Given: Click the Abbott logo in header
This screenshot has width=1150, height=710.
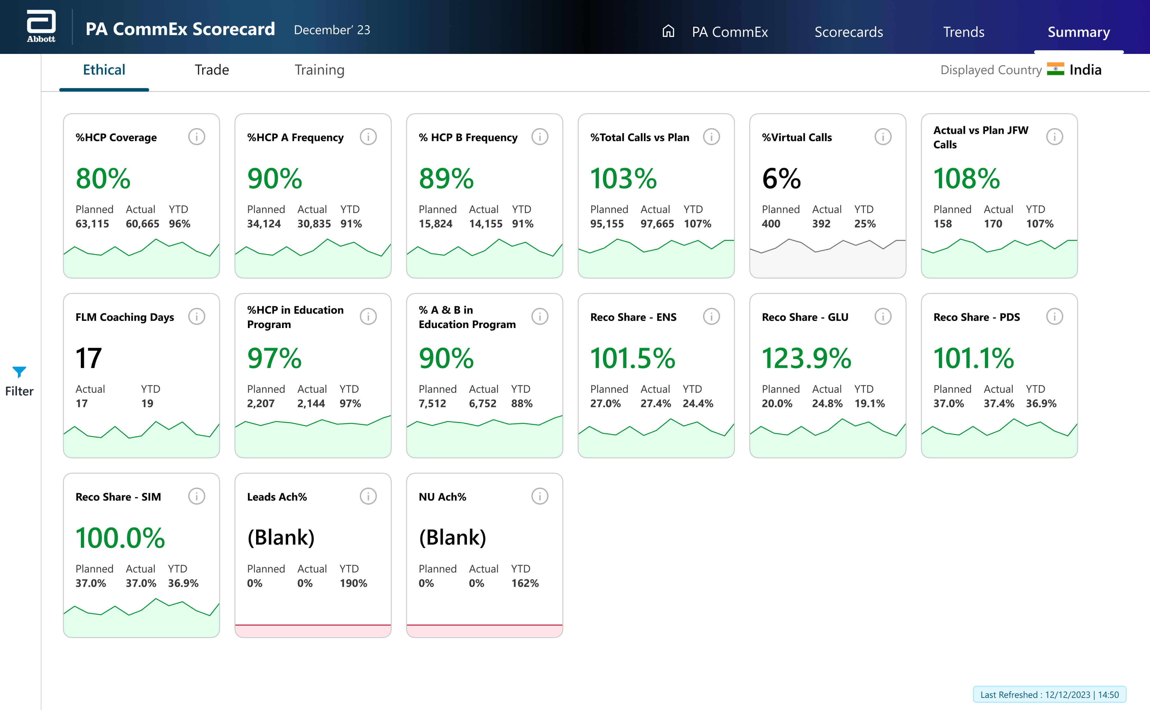Looking at the screenshot, I should [x=41, y=26].
